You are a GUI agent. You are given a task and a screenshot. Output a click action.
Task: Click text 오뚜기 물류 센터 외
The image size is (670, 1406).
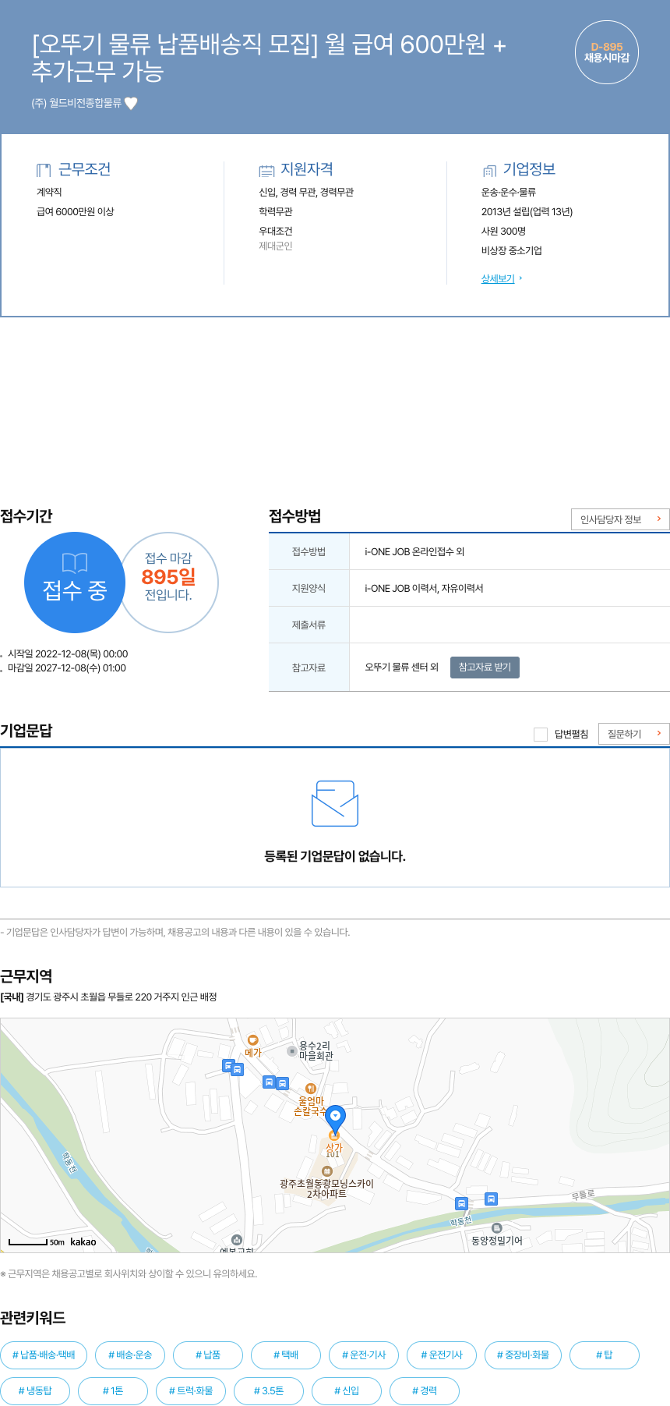[x=402, y=668]
